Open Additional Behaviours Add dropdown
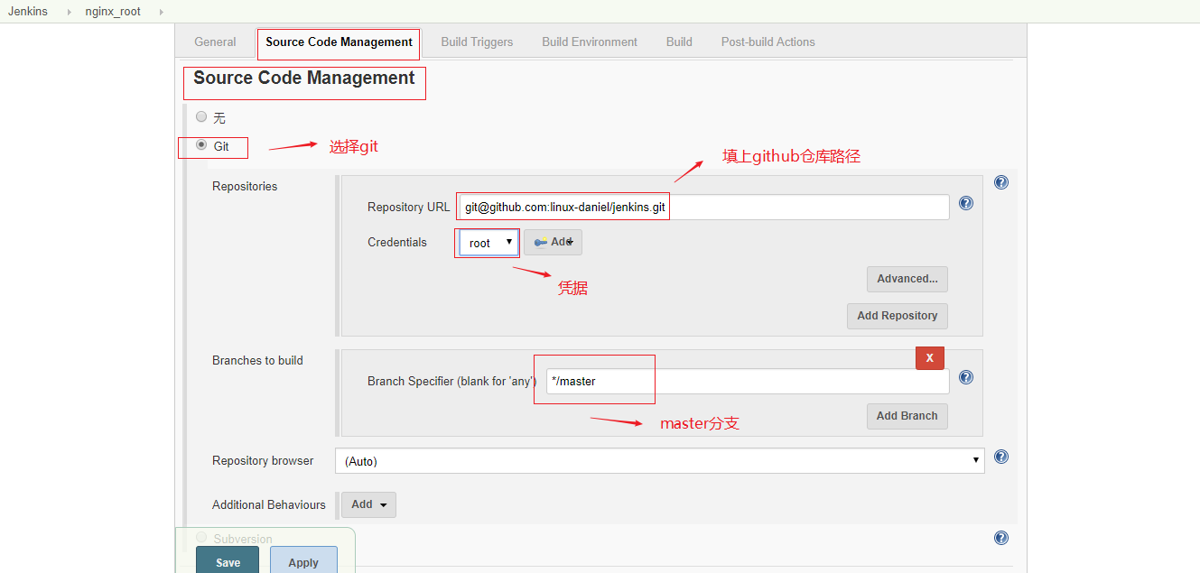 click(x=368, y=504)
